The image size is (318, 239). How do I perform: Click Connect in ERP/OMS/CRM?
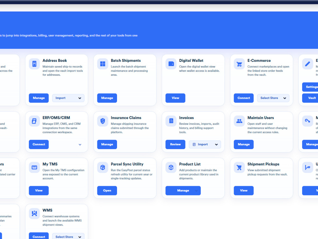(39, 144)
